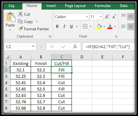Open the Clipboard dialog launcher
138x116 pixels.
coord(50,37)
